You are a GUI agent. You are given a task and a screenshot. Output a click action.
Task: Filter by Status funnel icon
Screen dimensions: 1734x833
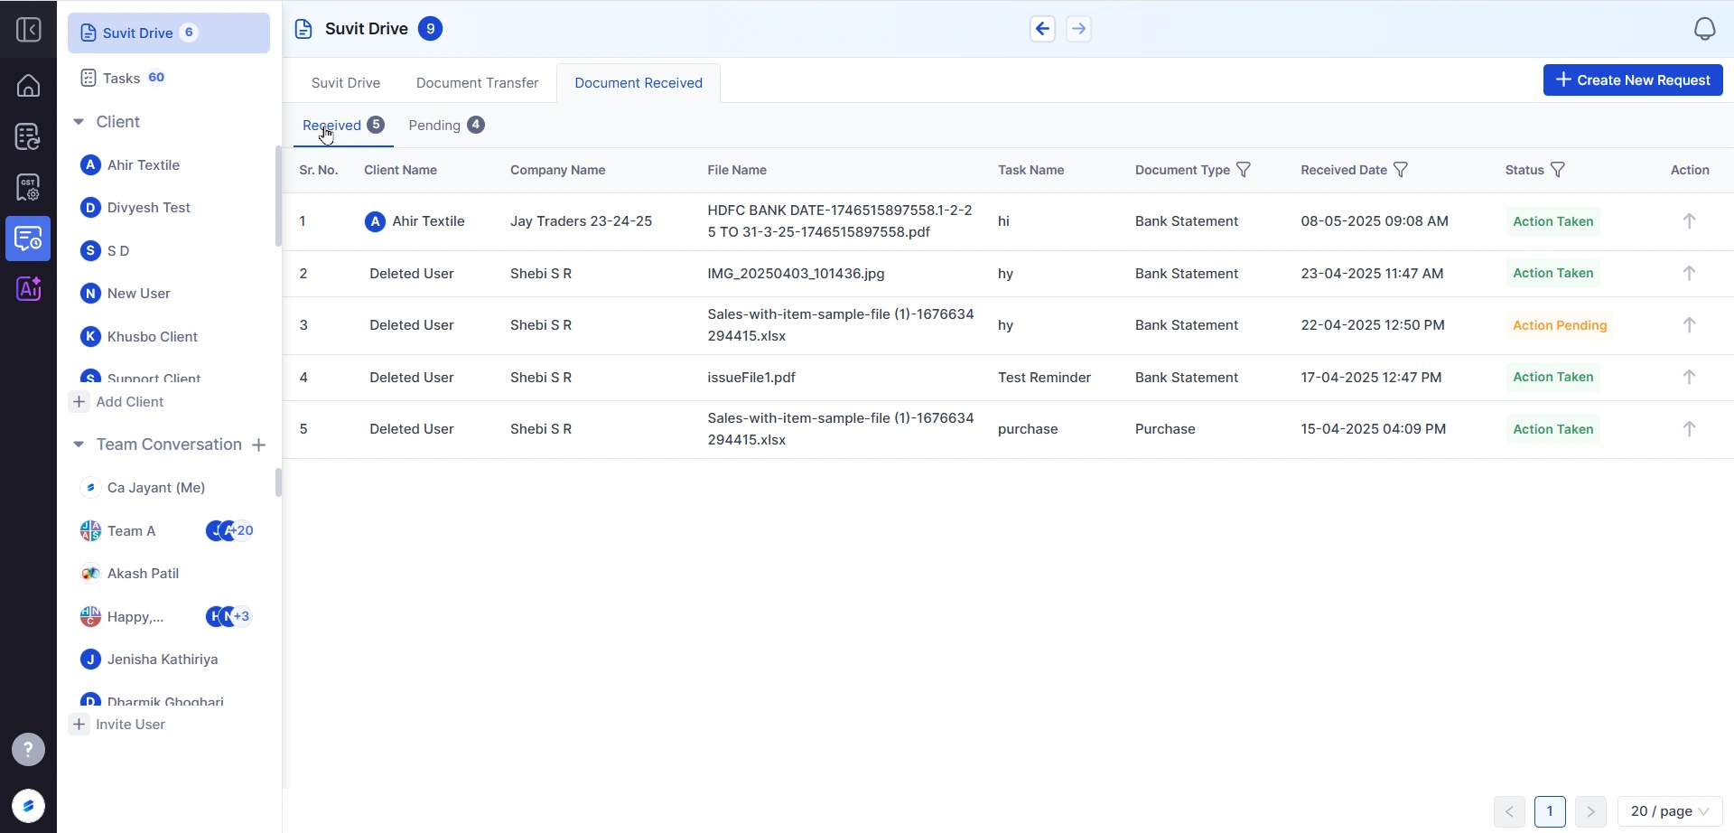(x=1558, y=170)
